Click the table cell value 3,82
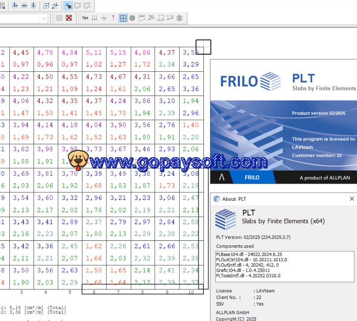The height and width of the screenshot is (321, 357). (21, 149)
